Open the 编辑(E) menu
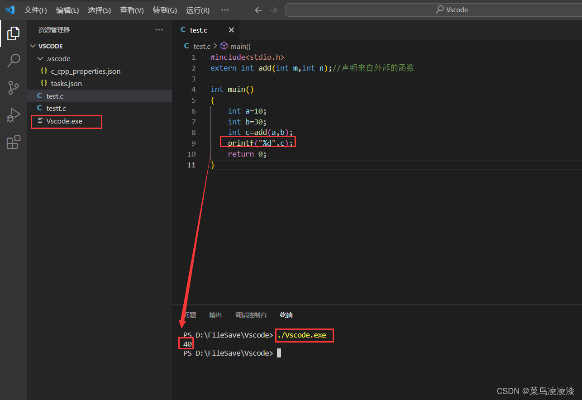This screenshot has height=400, width=582. [67, 10]
